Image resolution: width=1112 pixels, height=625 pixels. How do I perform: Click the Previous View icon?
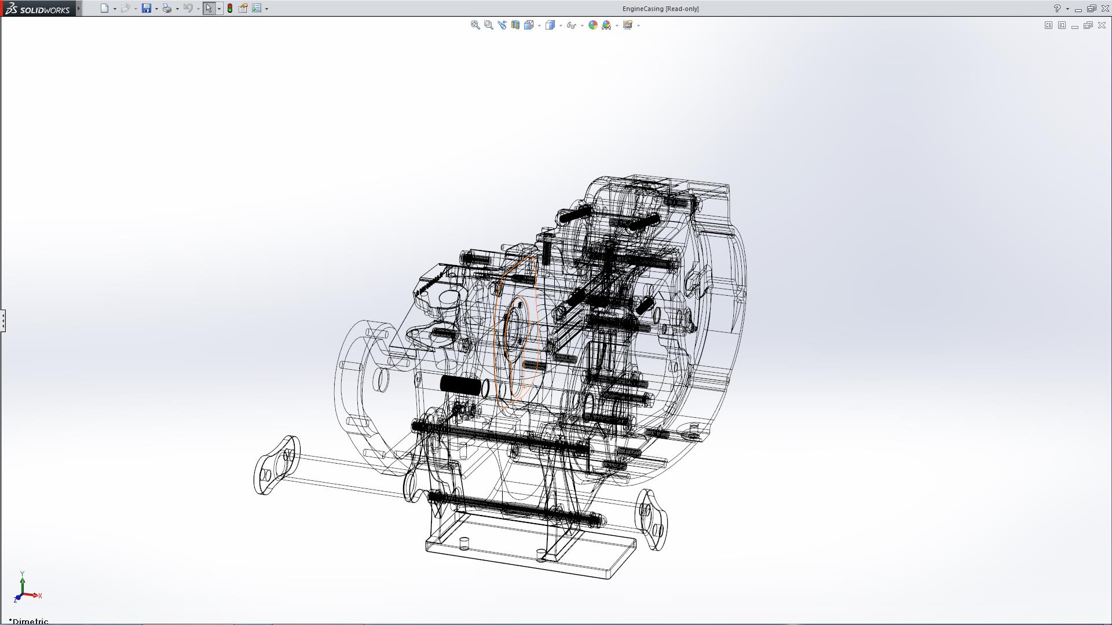[x=502, y=25]
